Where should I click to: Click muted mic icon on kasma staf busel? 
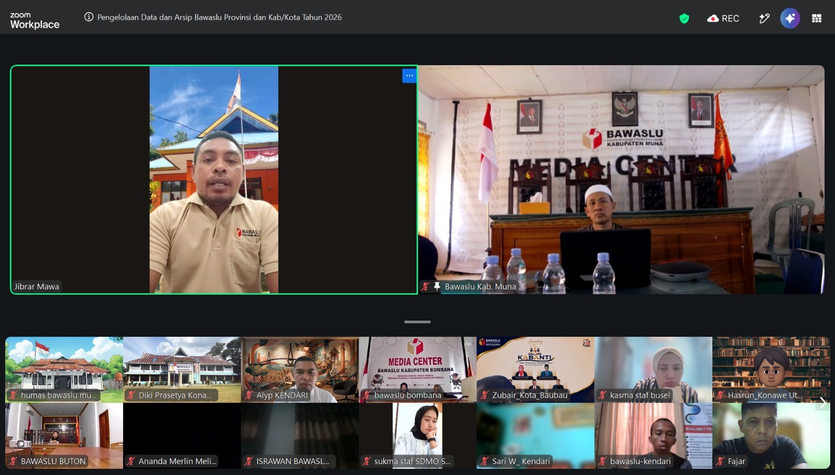click(x=603, y=395)
